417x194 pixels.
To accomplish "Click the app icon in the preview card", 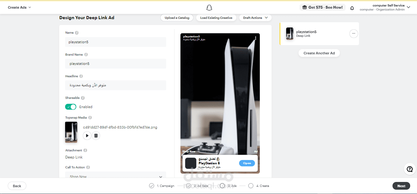I will tap(191, 163).
